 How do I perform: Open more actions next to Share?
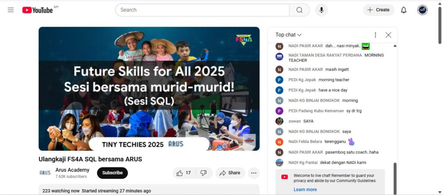253,173
